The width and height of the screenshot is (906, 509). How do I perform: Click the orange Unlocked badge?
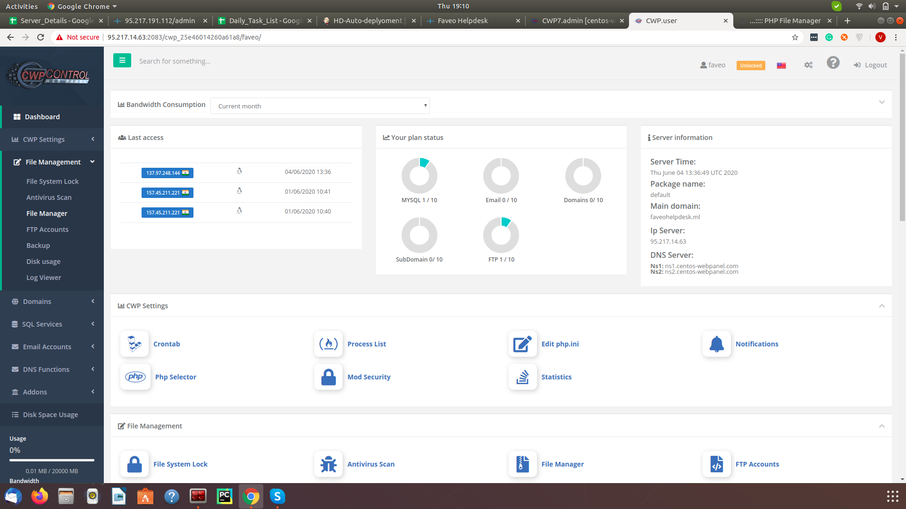750,66
